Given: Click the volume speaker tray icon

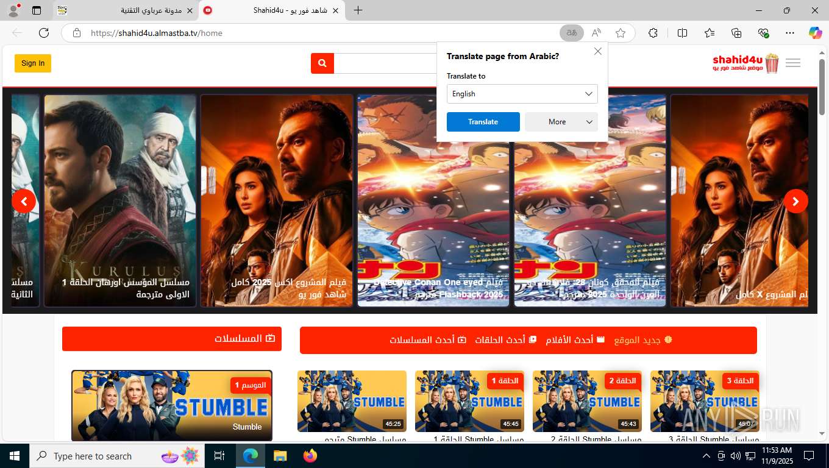Looking at the screenshot, I should (735, 456).
